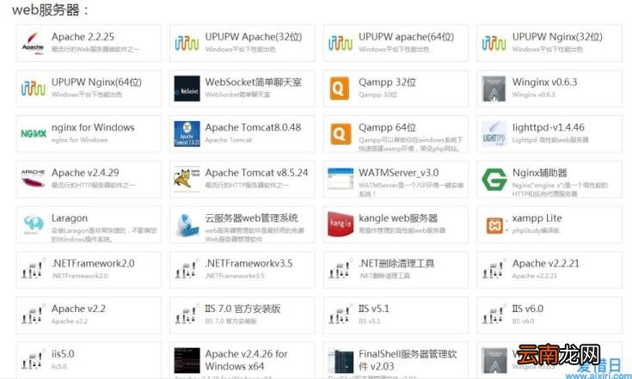Screen dimensions: 632x379
Task: Open the .NETFrameworkv3.5 title
Action: click(249, 263)
